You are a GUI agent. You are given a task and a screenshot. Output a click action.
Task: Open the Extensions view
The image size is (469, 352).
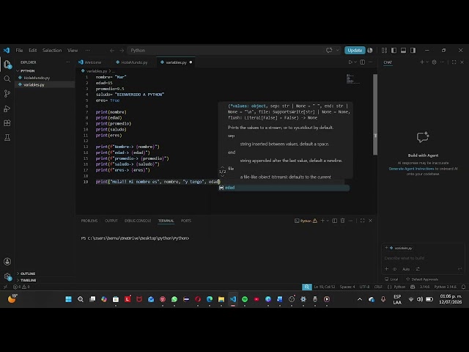tap(7, 122)
